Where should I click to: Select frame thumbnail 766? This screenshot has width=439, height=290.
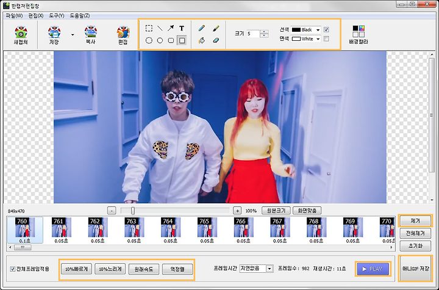pyautogui.click(x=243, y=230)
